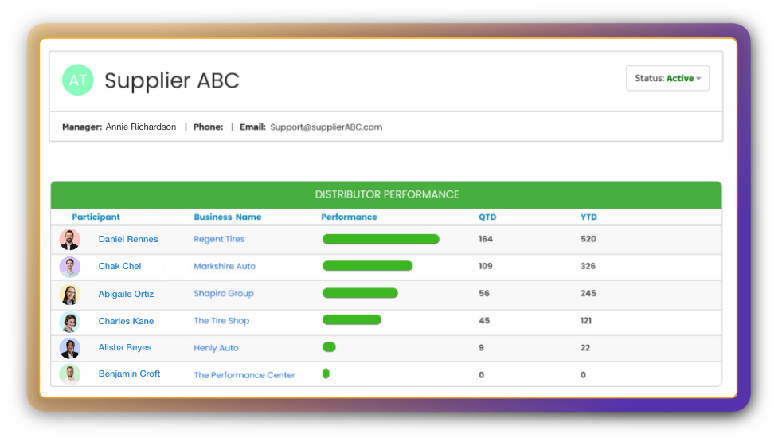Sort by the YTD column header
778x442 pixels.
point(588,217)
